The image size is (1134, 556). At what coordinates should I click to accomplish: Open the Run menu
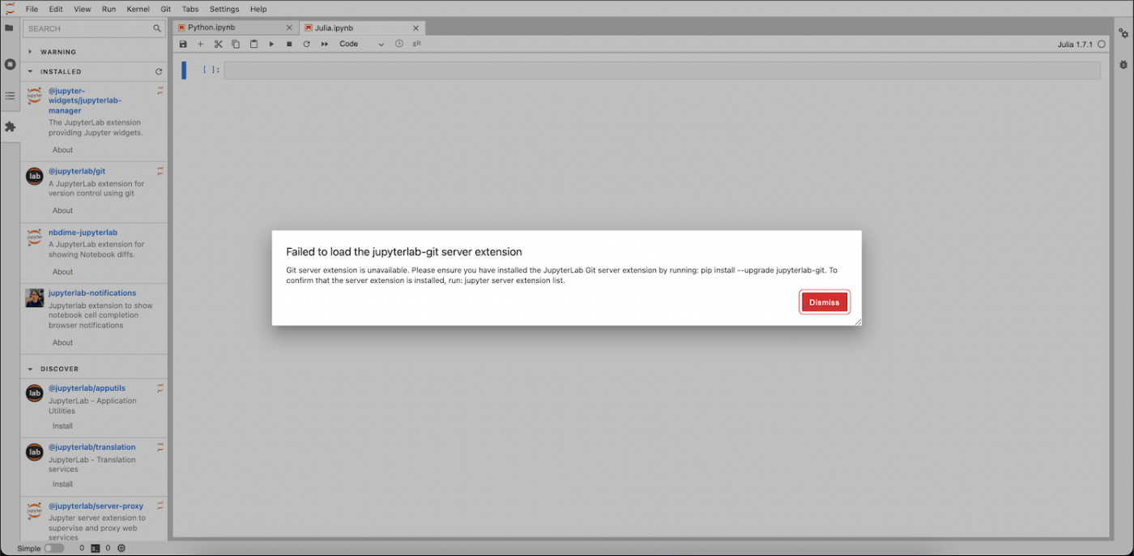109,9
